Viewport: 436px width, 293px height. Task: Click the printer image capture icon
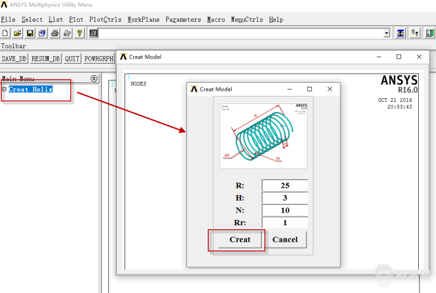(54, 33)
